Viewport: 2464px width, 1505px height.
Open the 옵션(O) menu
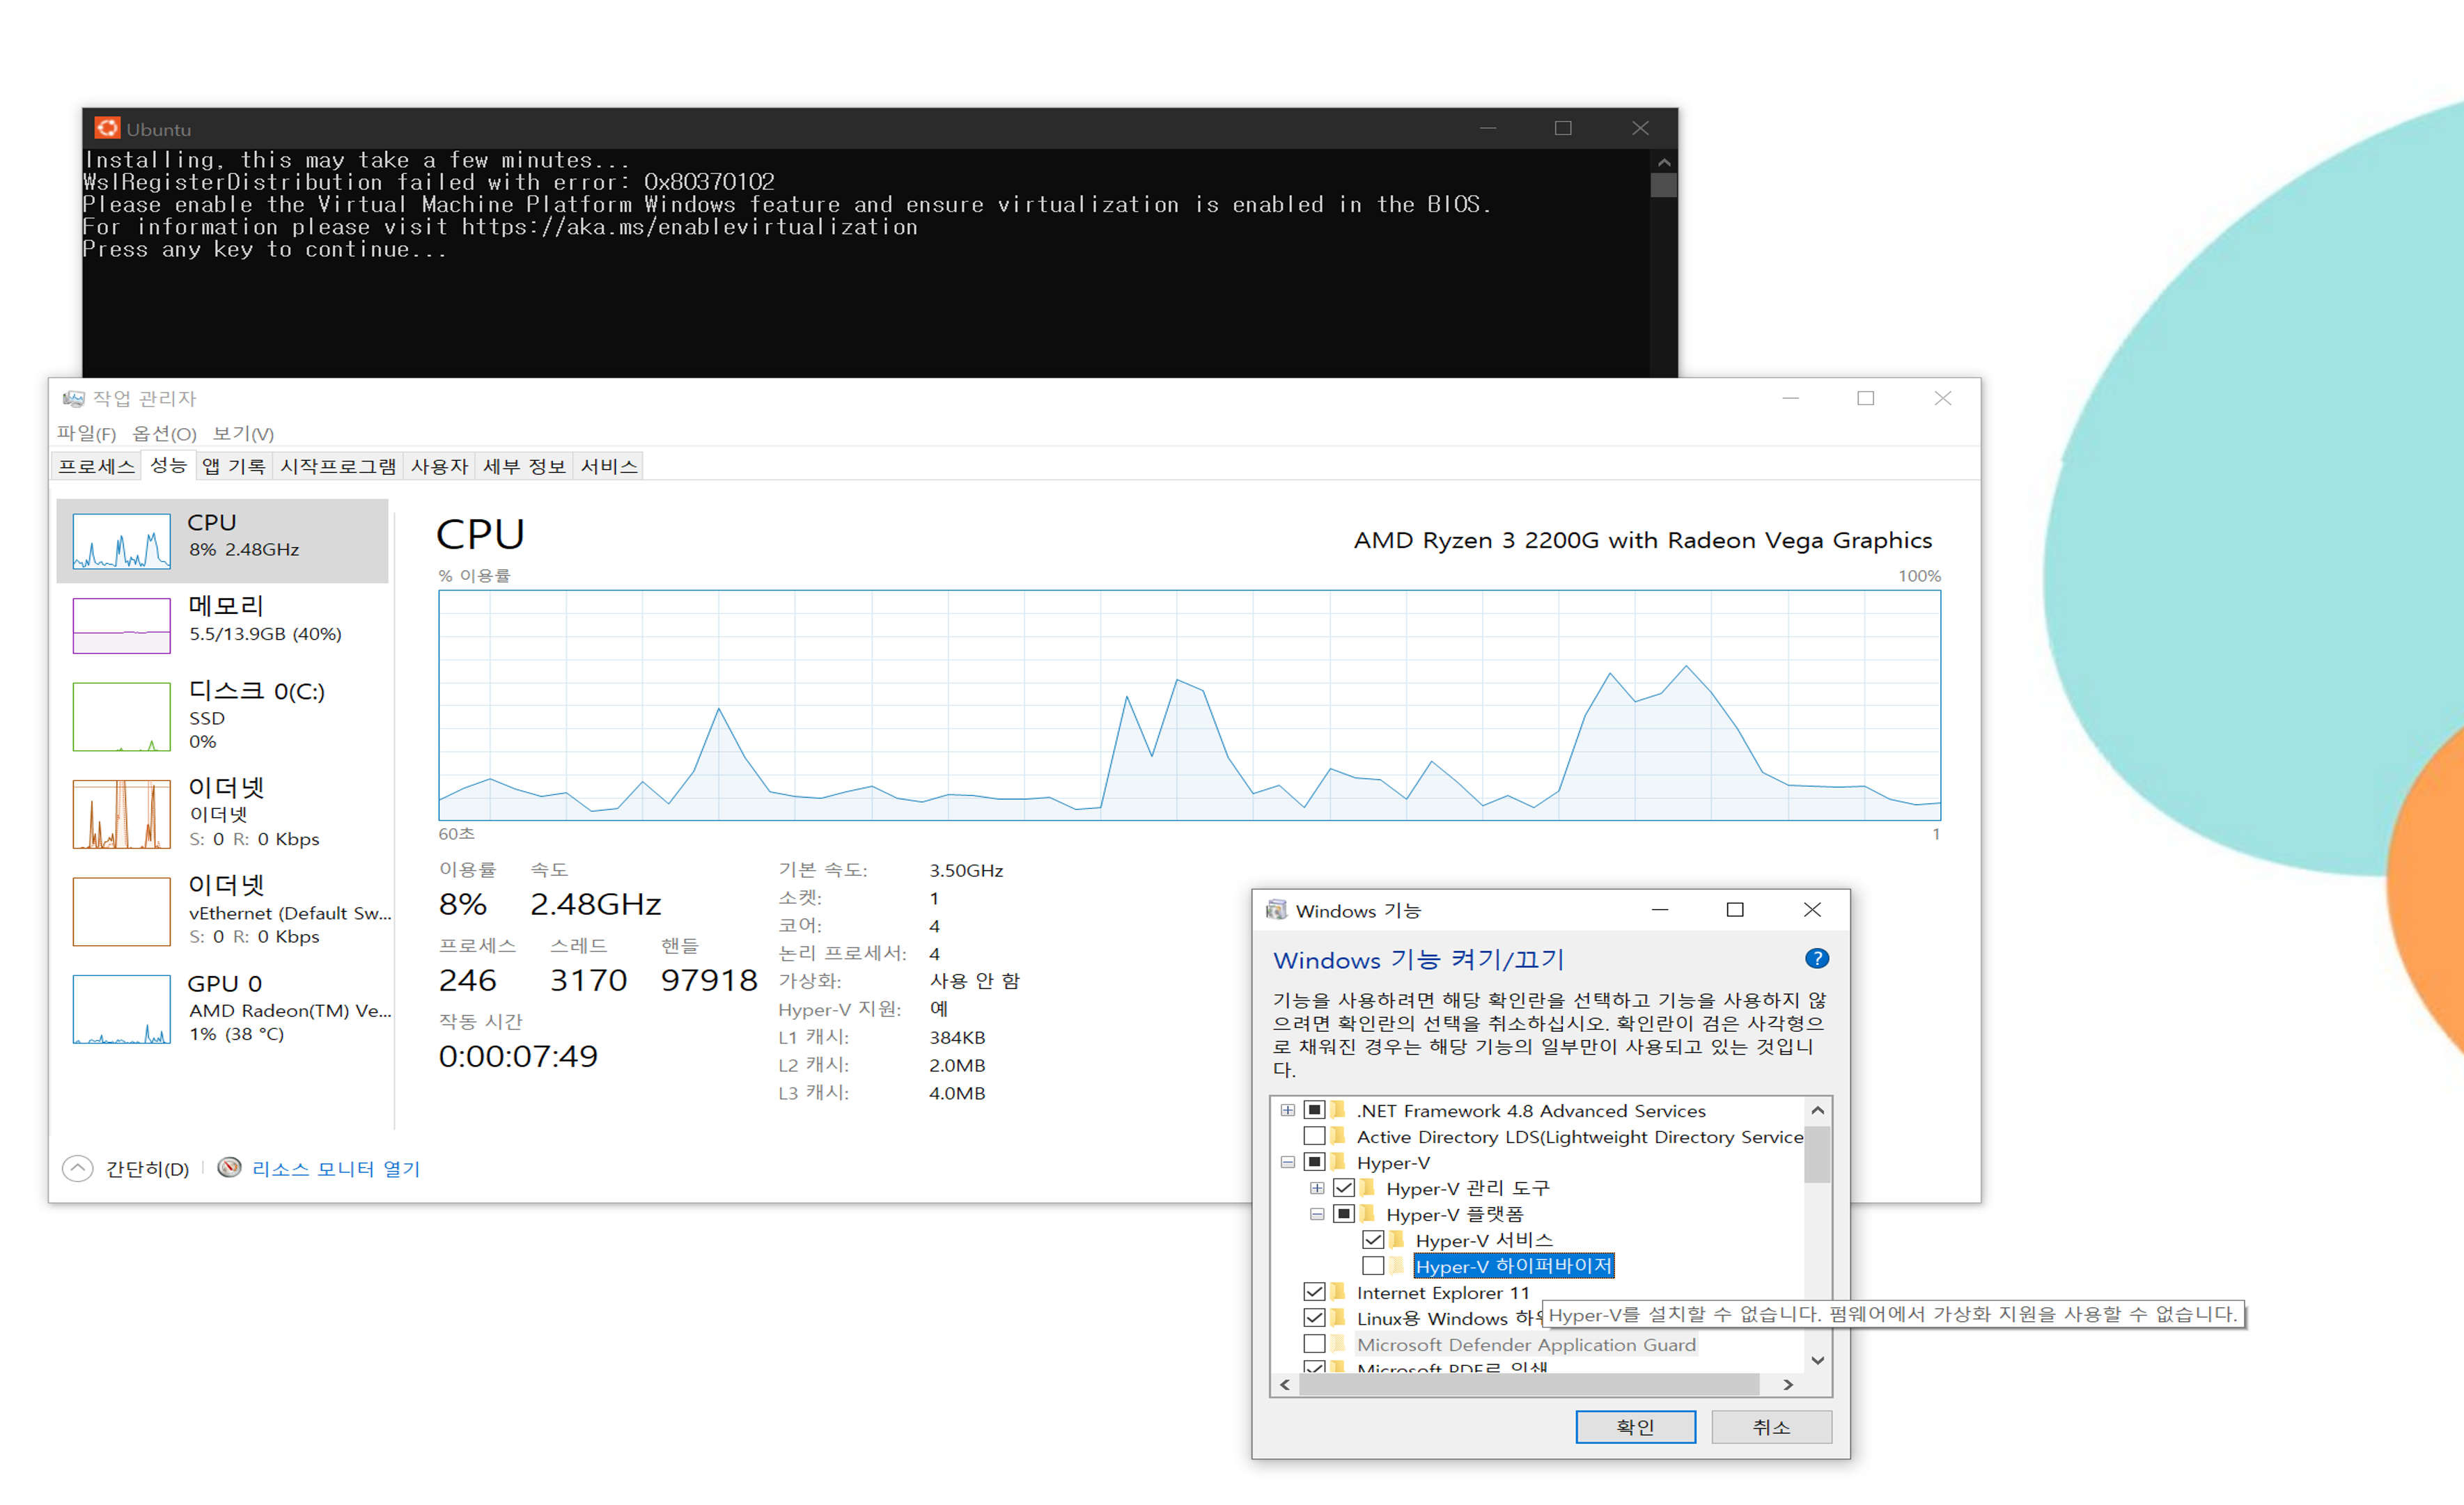coord(164,433)
